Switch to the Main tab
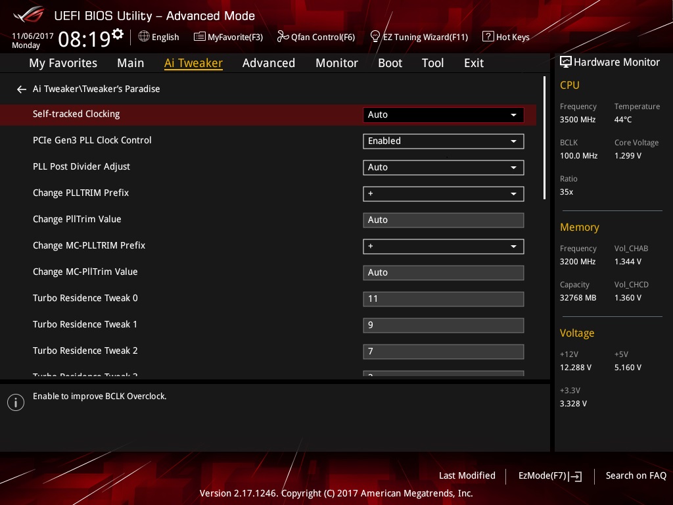This screenshot has height=505, width=673. tap(131, 63)
